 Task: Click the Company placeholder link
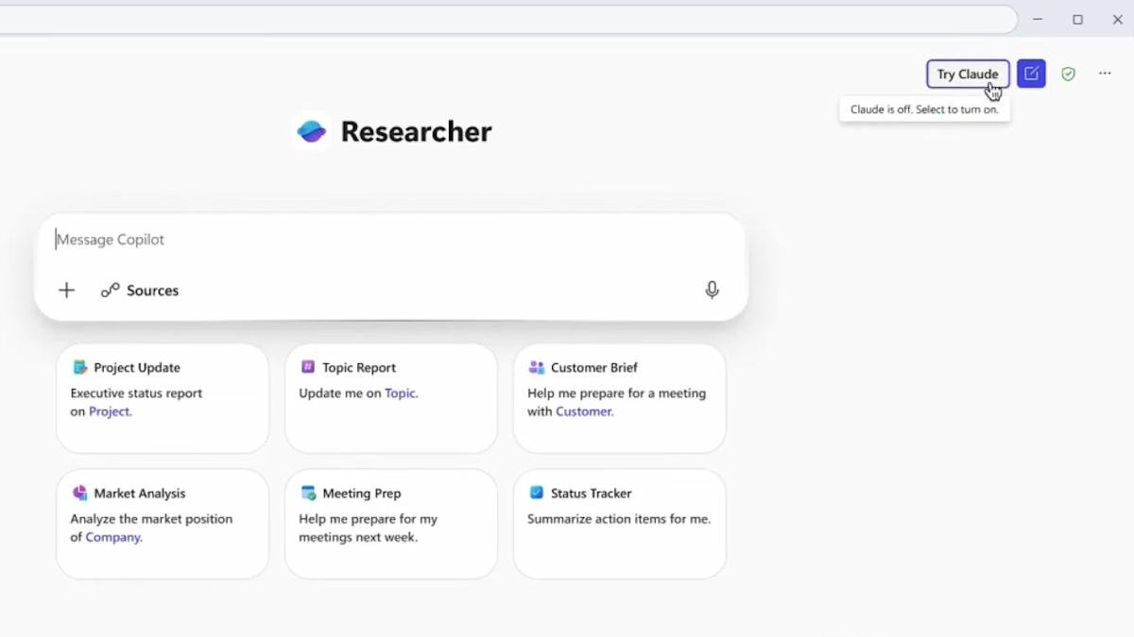112,537
